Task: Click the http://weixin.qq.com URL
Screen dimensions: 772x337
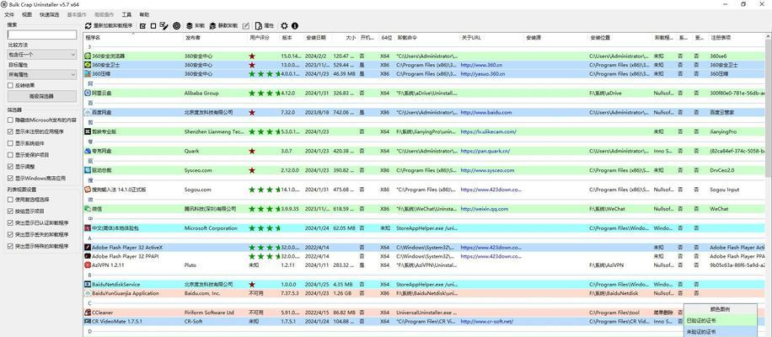Action: (x=485, y=209)
